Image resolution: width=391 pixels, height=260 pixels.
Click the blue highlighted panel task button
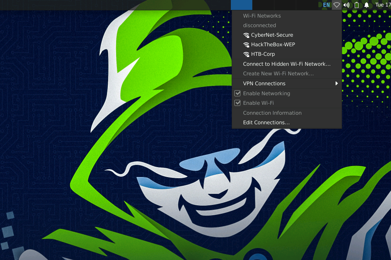(x=242, y=5)
